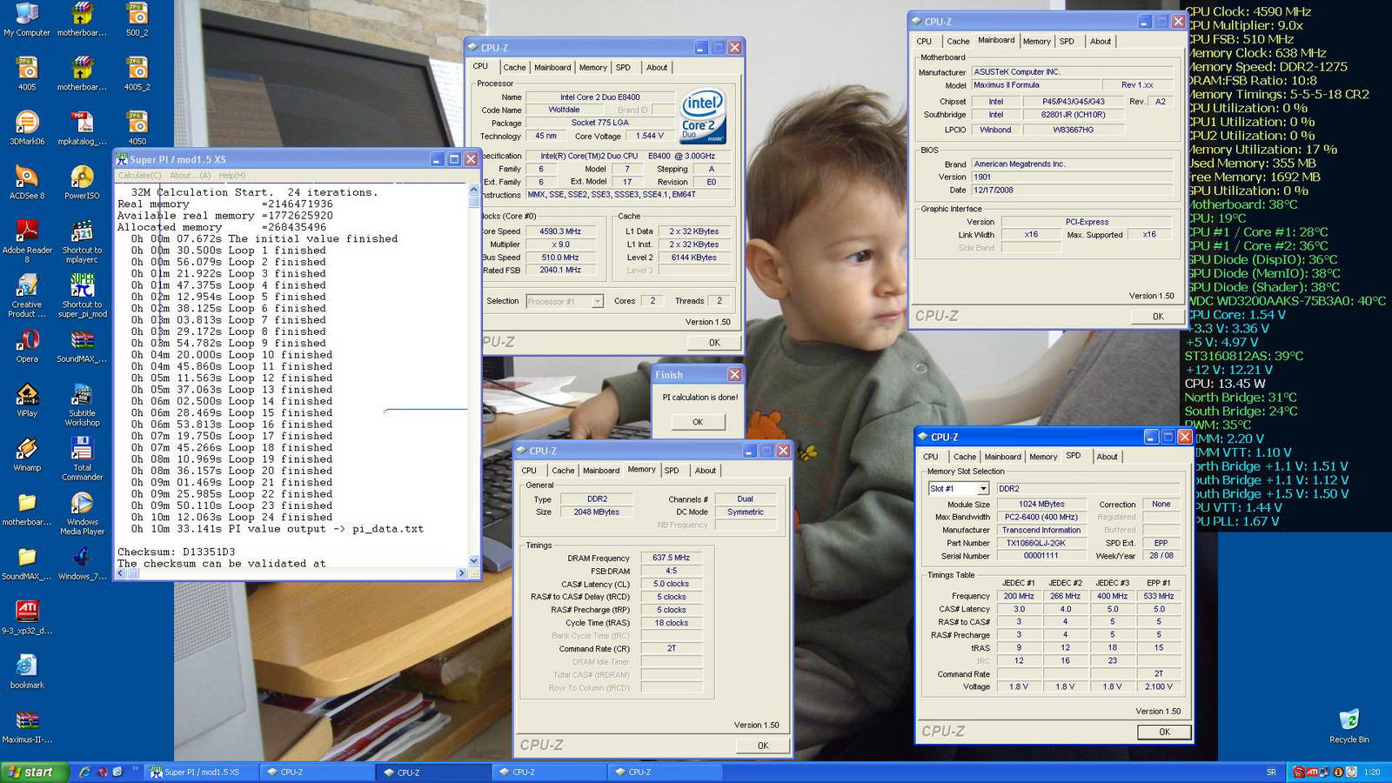This screenshot has width=1392, height=783.
Task: Click OK in the E8400 CPU-Z window
Action: click(714, 343)
